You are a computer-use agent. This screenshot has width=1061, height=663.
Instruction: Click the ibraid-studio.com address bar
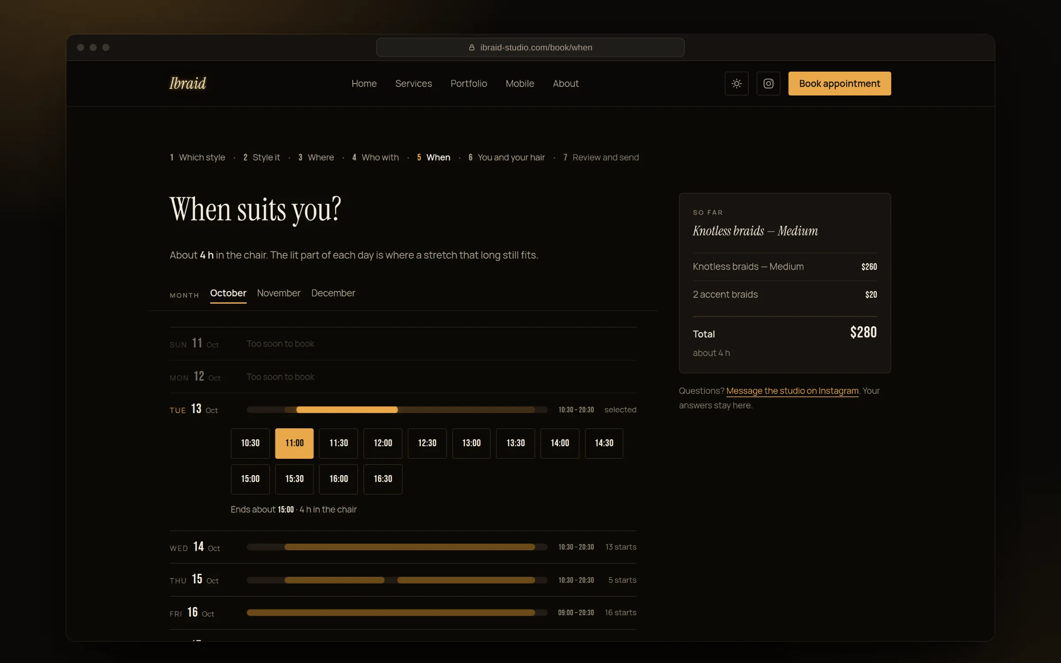[530, 47]
